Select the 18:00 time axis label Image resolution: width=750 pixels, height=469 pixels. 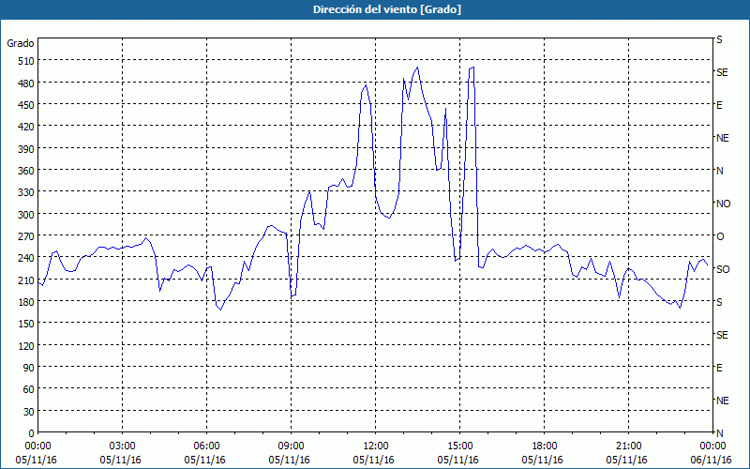(x=544, y=446)
